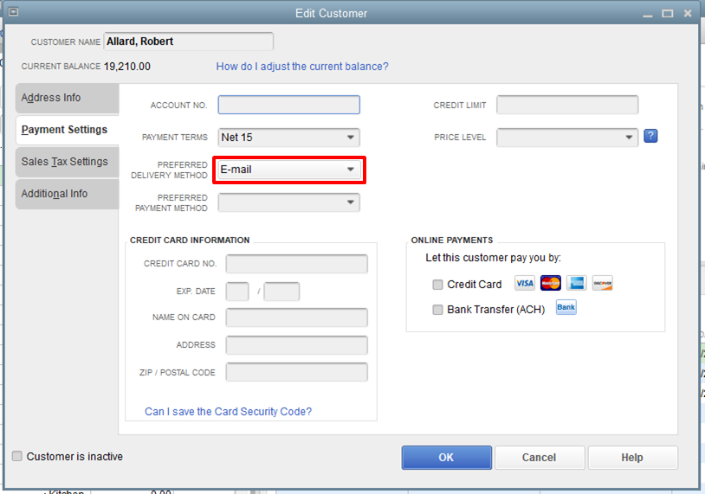705x494 pixels.
Task: Open the Preferred Payment Method dropdown
Action: pyautogui.click(x=288, y=202)
